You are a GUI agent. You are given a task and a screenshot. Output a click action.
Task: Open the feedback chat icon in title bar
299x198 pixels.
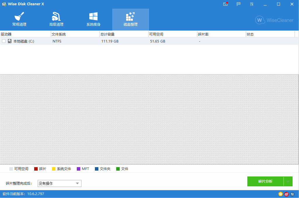click(x=239, y=4)
